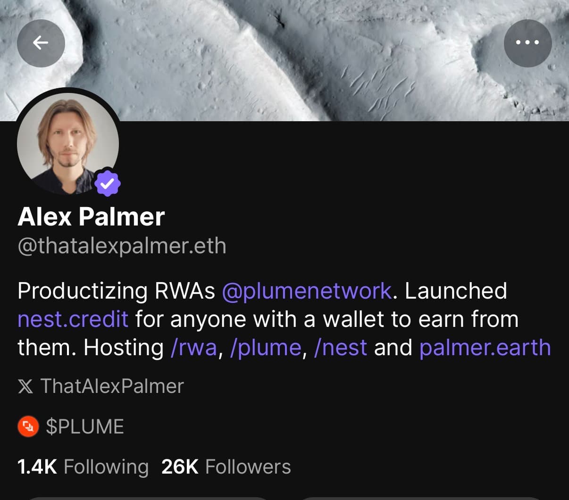Visit the palmer.earth website link
Screen dimensions: 569x500
[x=485, y=348]
